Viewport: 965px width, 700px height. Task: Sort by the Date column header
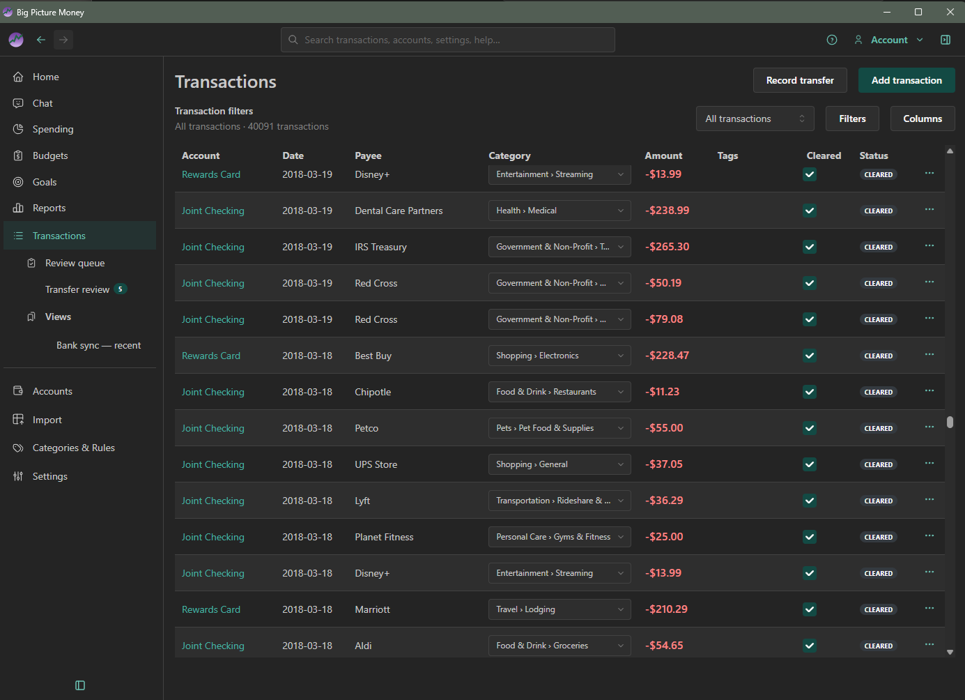(293, 155)
